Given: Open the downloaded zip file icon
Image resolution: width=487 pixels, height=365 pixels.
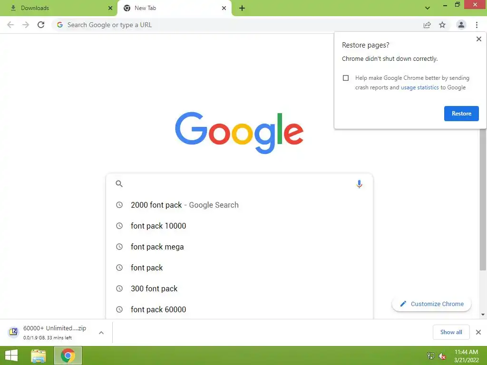Looking at the screenshot, I should 13,332.
